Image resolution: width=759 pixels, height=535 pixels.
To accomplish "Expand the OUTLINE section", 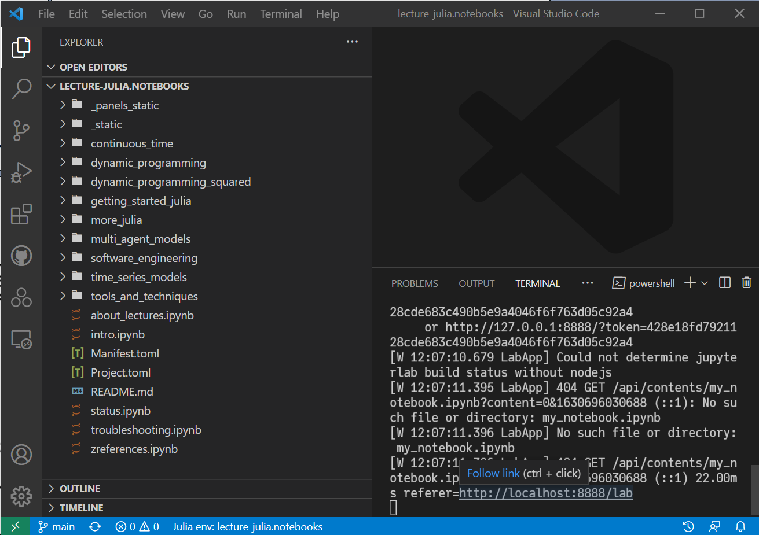I will (80, 489).
